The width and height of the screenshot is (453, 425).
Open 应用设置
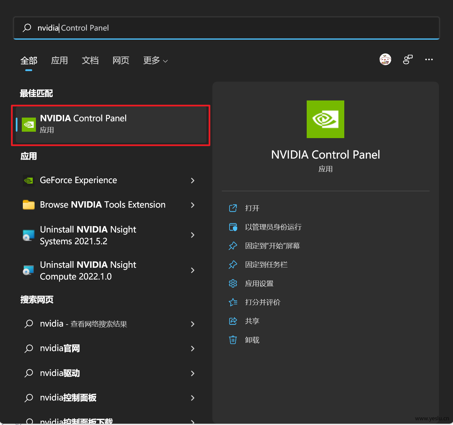[x=259, y=284]
